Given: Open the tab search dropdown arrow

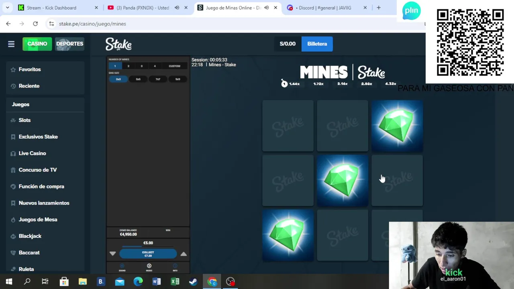Looking at the screenshot, I should click(7, 8).
